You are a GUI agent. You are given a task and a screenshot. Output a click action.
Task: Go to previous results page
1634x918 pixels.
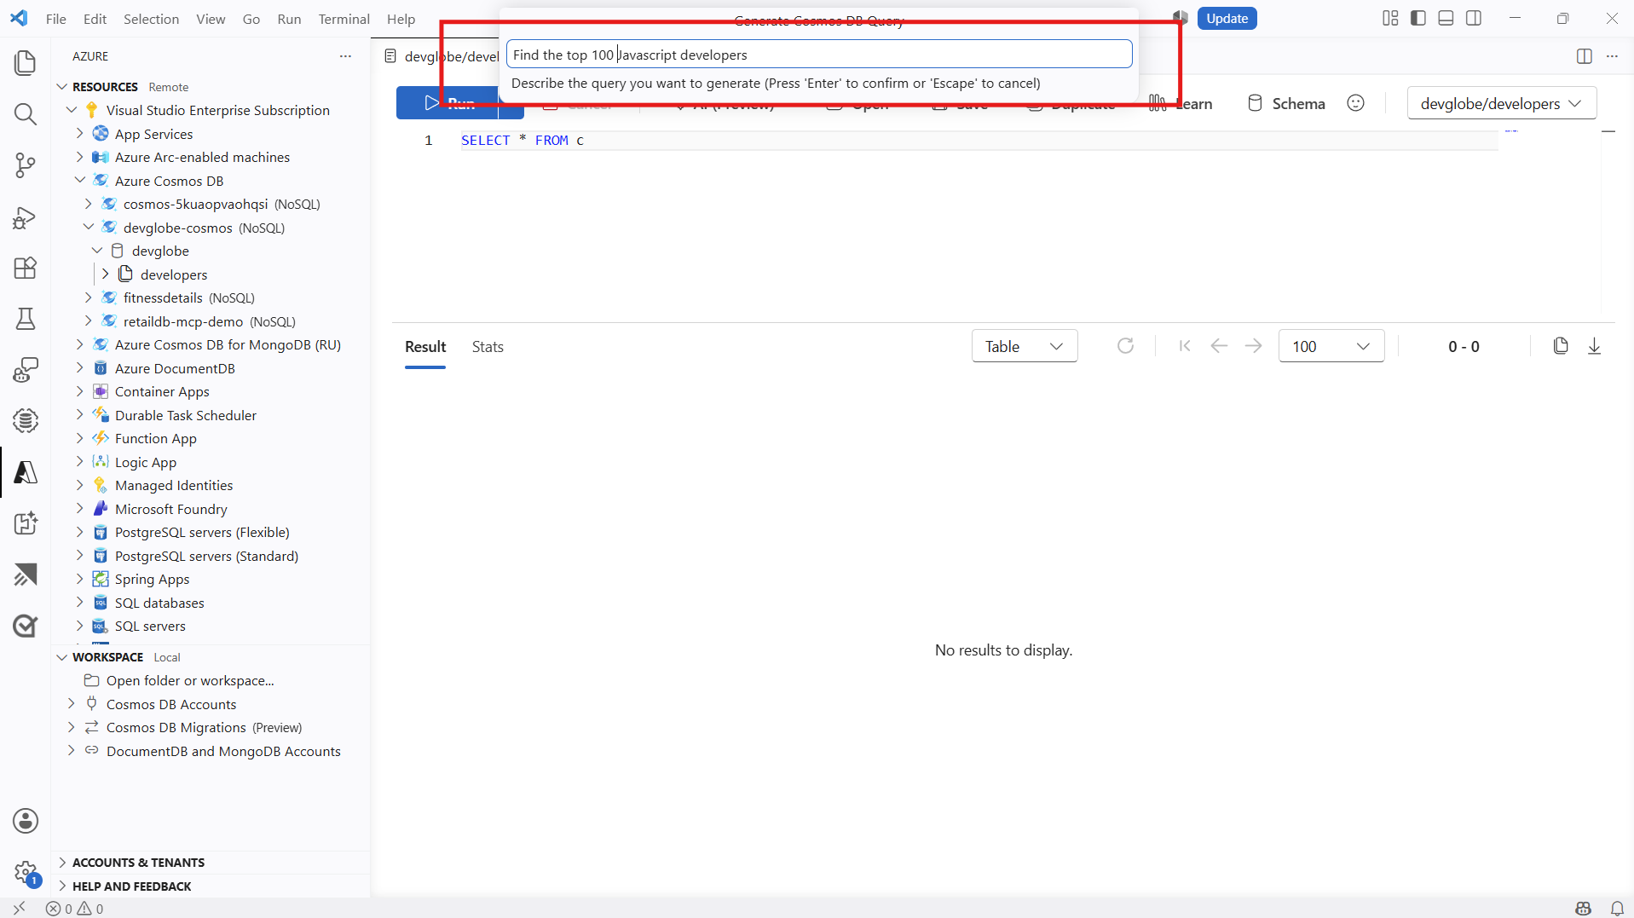[1219, 346]
